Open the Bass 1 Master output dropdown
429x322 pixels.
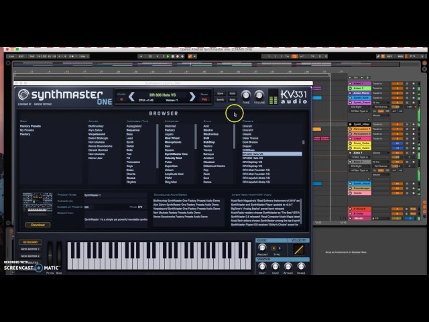(x=381, y=153)
